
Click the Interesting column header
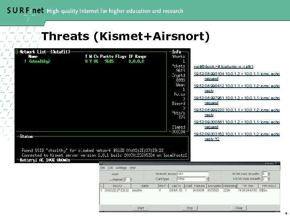[230, 186]
